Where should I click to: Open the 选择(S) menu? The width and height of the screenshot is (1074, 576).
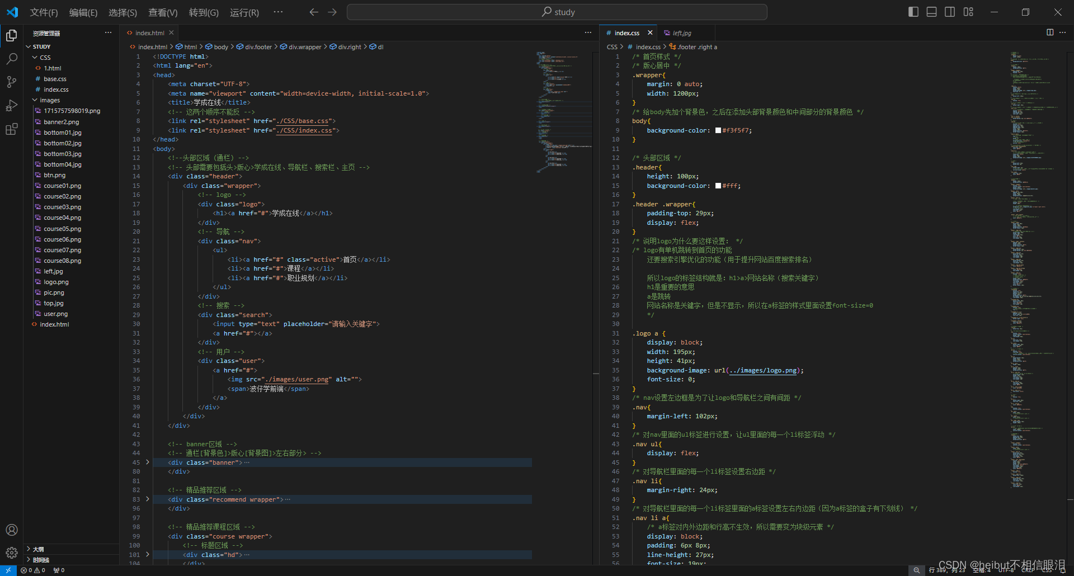tap(123, 12)
